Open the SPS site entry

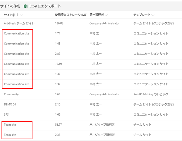6,114
